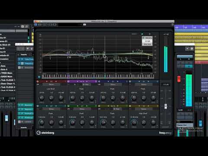This screenshot has height=156, width=208.
Task: Click the search magnifier in Cubase track list
Action: click(26, 26)
